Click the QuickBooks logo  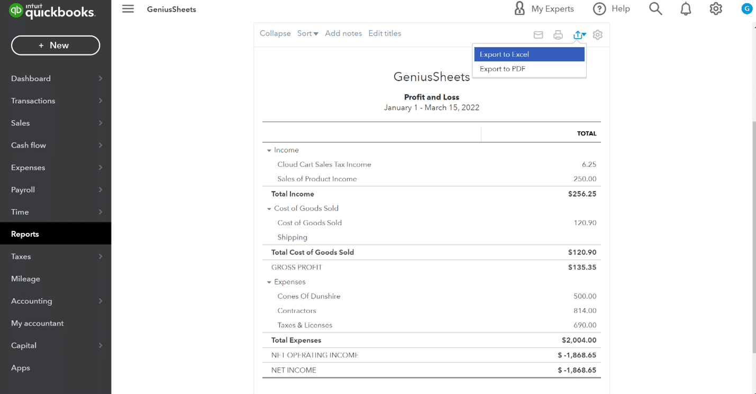(52, 11)
